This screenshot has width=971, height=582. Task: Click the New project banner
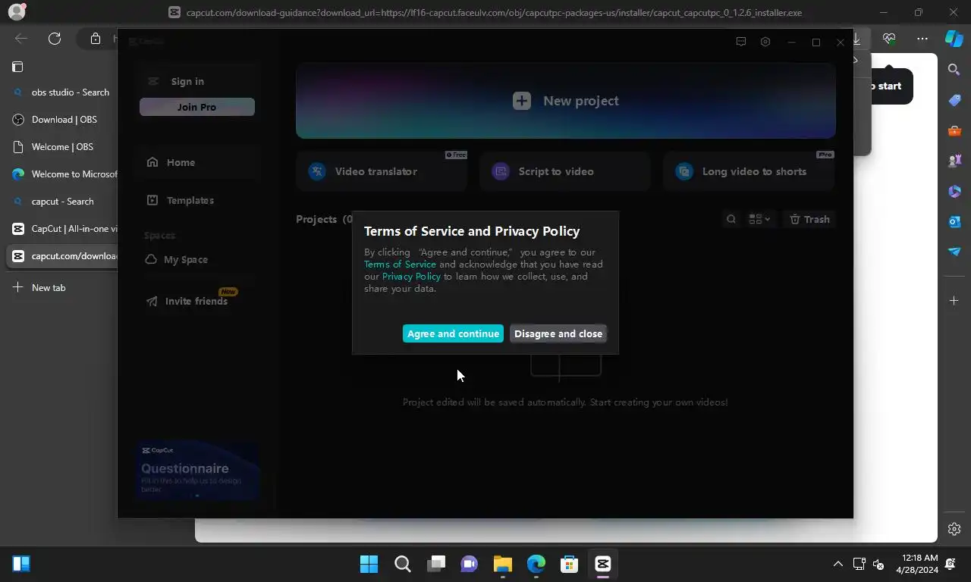566,101
